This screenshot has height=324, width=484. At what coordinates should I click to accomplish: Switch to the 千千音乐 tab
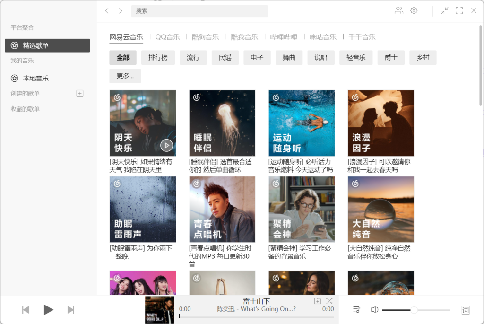[x=362, y=37]
